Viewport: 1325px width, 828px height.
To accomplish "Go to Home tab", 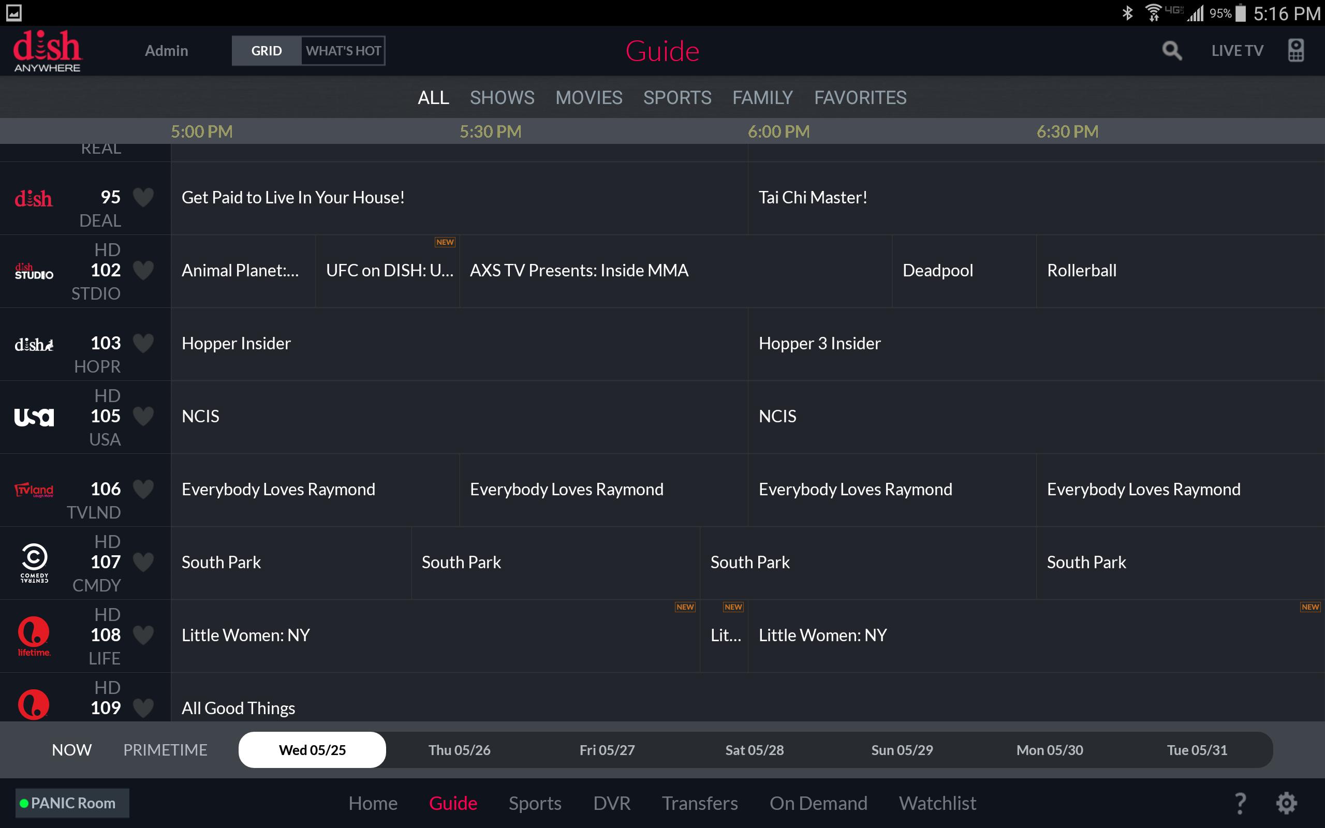I will pos(373,803).
